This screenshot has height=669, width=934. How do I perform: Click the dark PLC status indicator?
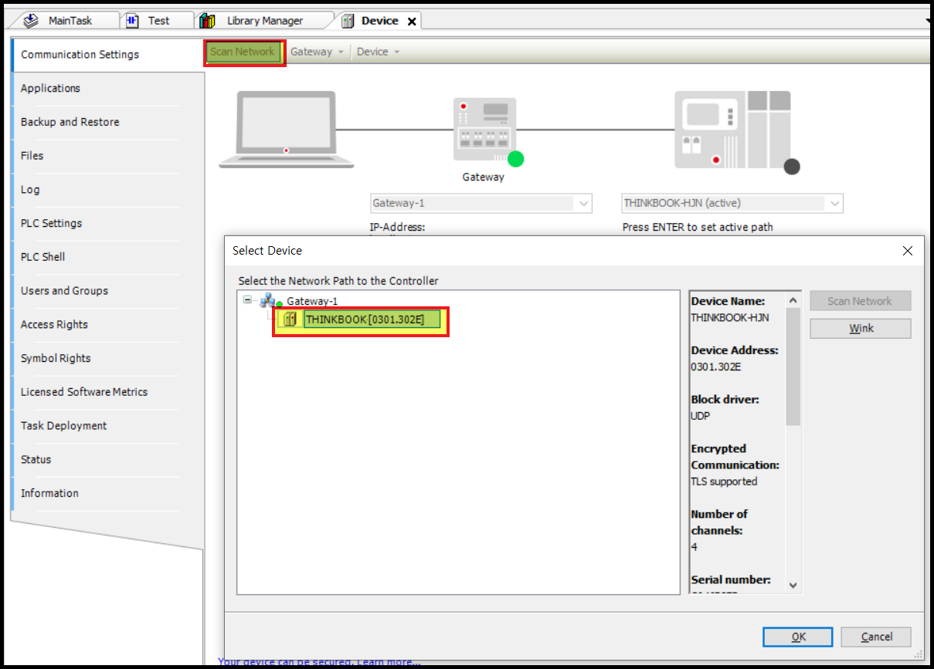(x=791, y=166)
